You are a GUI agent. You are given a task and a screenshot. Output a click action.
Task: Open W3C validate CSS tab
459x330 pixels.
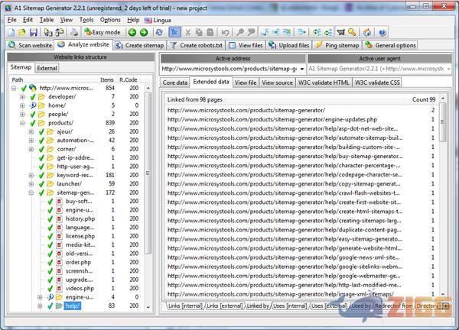click(x=377, y=82)
